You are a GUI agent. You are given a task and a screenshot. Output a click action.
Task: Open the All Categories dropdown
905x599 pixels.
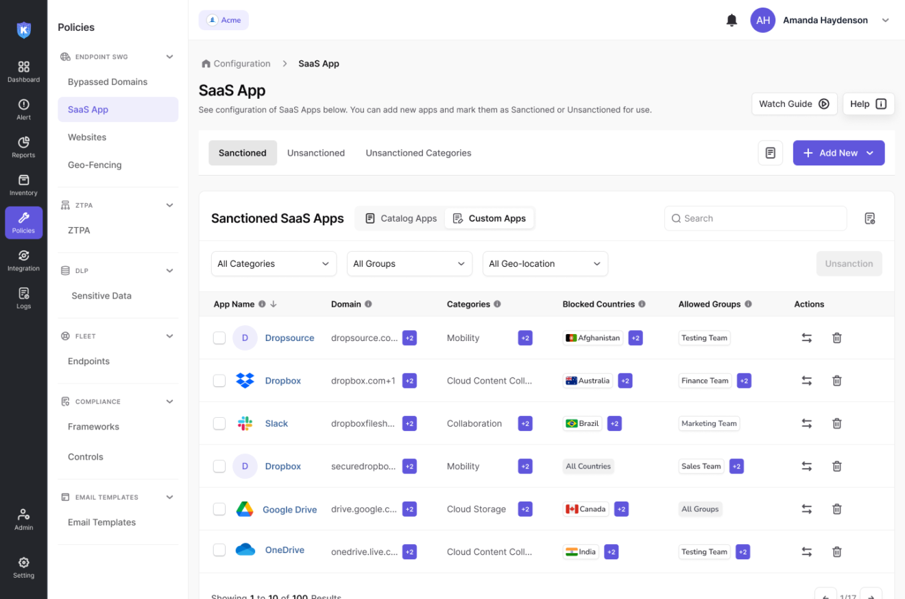(274, 263)
